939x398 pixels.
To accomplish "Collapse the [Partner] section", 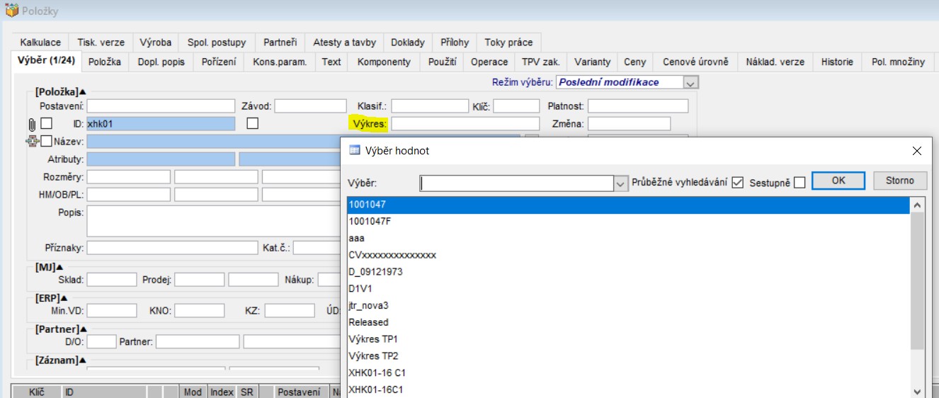I will tap(83, 329).
